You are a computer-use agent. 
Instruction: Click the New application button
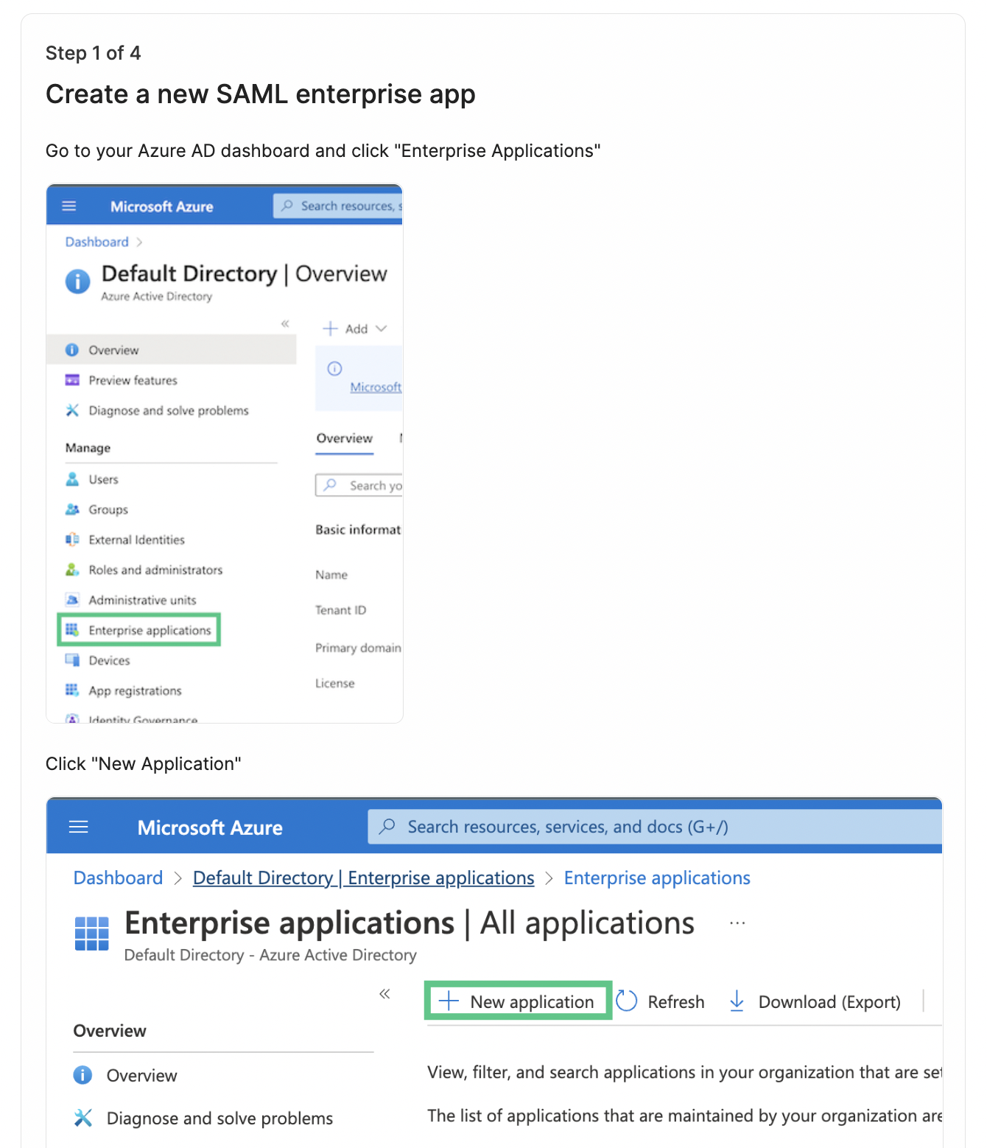point(518,1001)
